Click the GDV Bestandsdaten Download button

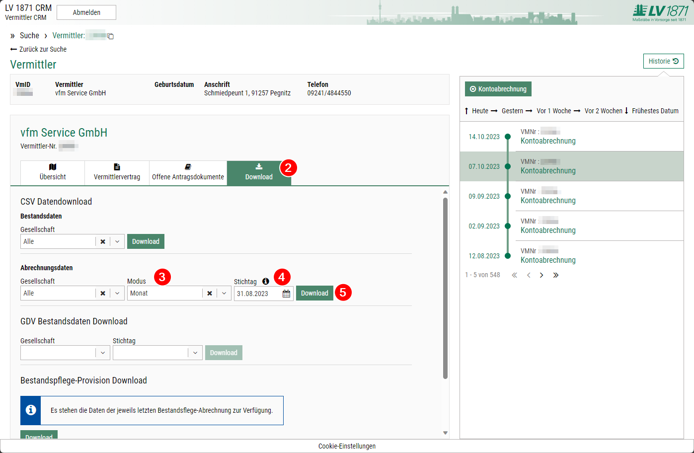tap(224, 353)
